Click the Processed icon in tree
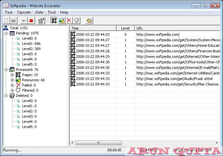Image resolution: width=223 pixels, height=156 pixels. pos(12,70)
